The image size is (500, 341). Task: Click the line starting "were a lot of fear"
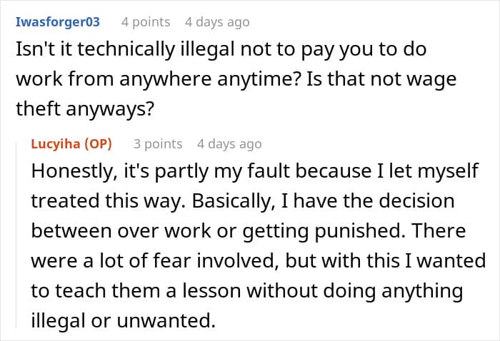(257, 262)
